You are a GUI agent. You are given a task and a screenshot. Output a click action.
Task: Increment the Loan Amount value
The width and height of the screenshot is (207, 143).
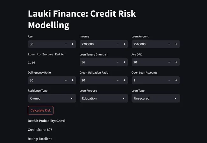(x=176, y=44)
